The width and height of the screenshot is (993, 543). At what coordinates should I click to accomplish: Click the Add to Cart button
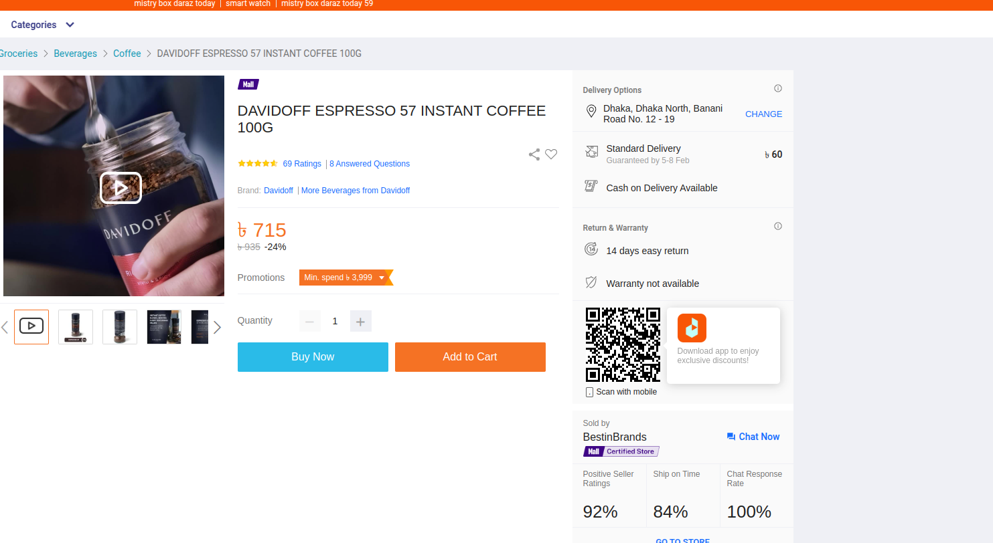469,357
